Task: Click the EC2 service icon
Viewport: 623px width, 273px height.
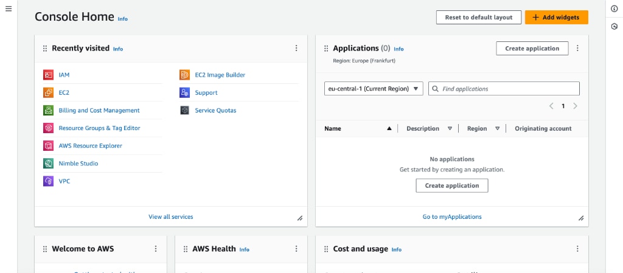Action: (x=49, y=92)
